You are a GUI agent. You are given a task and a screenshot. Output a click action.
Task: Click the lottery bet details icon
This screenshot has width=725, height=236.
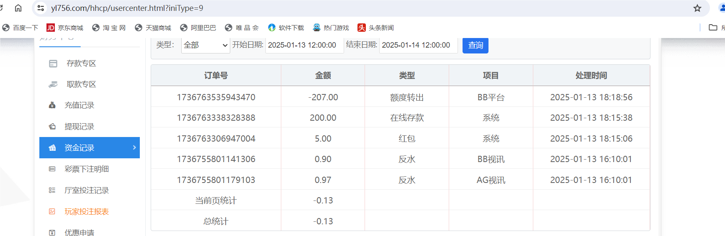[x=52, y=169]
